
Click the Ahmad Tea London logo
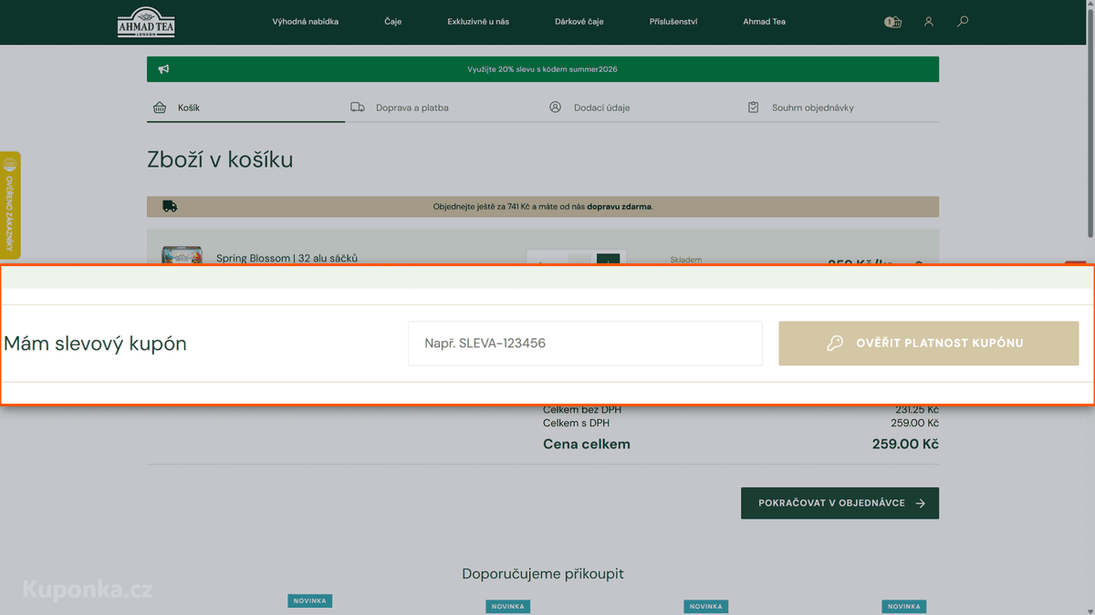coord(146,22)
